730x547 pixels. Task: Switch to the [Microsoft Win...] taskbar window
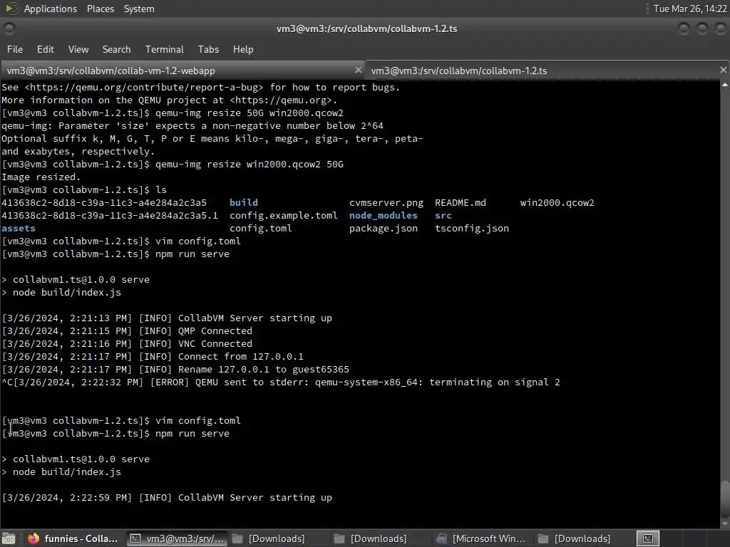pos(481,538)
